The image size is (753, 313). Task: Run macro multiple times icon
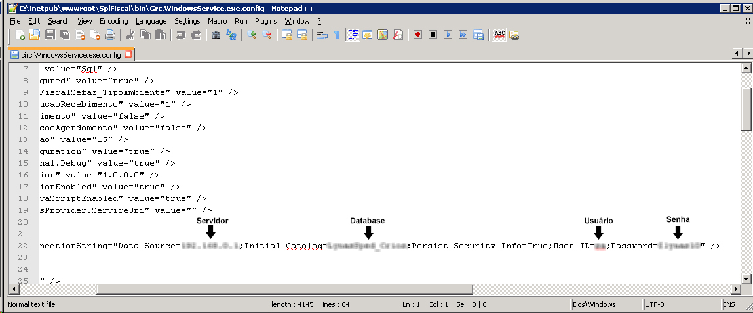tap(463, 35)
